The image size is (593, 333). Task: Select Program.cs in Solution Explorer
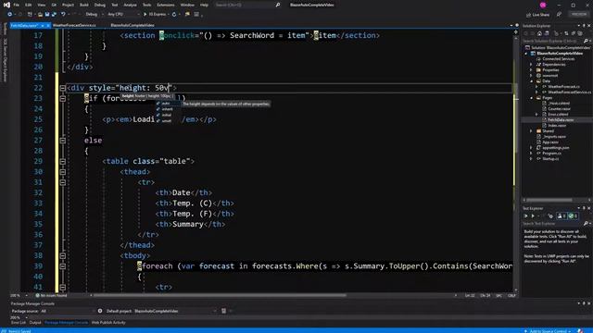click(x=552, y=154)
